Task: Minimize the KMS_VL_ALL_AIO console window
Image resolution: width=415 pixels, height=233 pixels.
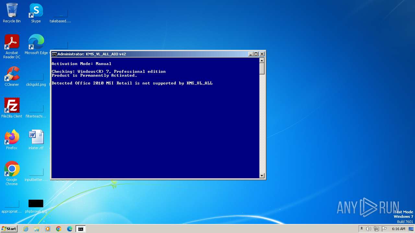Action: pyautogui.click(x=251, y=54)
